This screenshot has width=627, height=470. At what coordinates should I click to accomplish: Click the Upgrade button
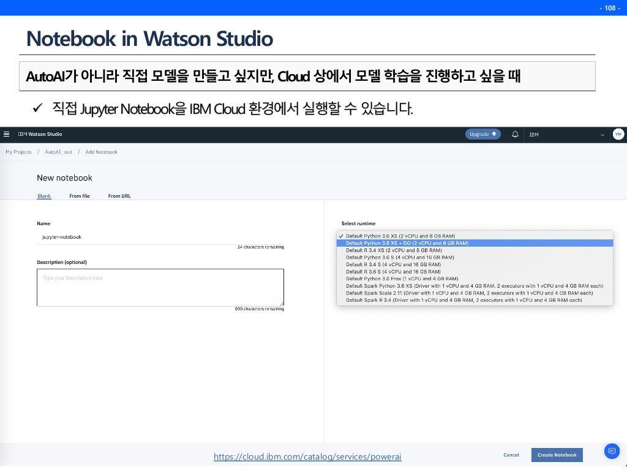pyautogui.click(x=482, y=134)
